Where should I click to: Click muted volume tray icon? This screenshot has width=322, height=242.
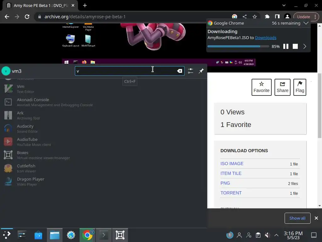267,235
